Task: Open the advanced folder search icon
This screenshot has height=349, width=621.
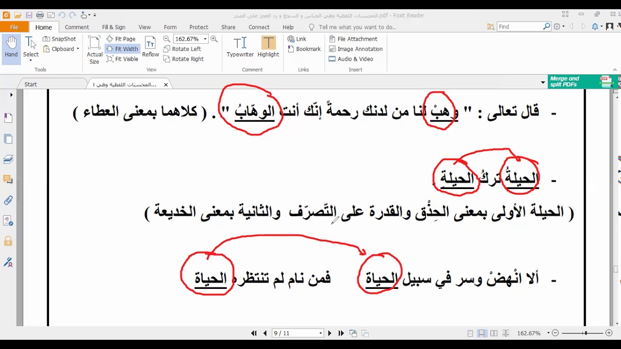Action: click(491, 27)
